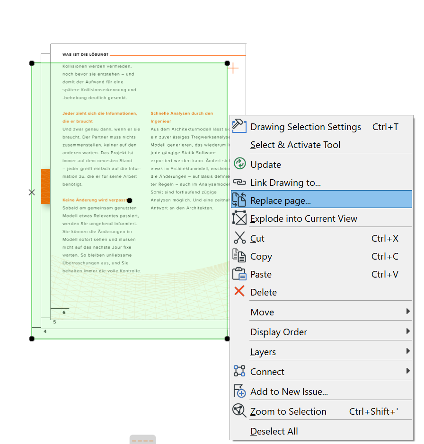Click the chain Link Drawing icon
This screenshot has height=444, width=424.
239,182
